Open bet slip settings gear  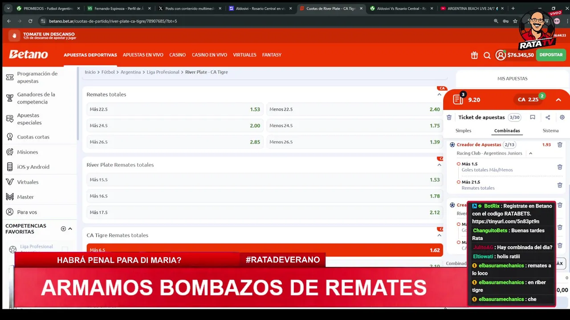pos(562,117)
